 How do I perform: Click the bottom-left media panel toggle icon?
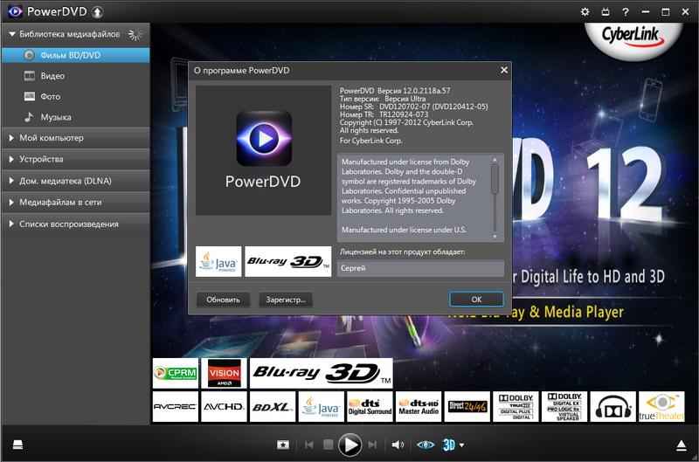tap(17, 445)
